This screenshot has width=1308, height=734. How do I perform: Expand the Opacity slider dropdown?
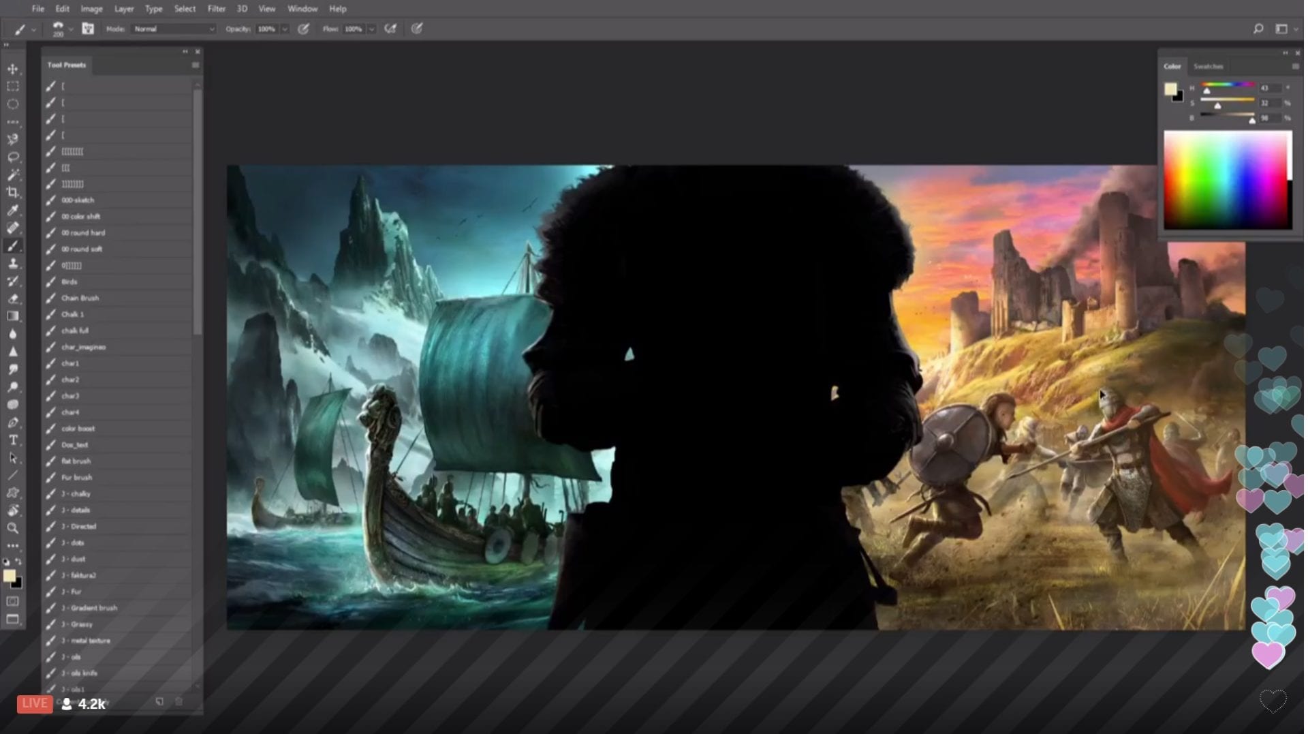[x=285, y=29]
